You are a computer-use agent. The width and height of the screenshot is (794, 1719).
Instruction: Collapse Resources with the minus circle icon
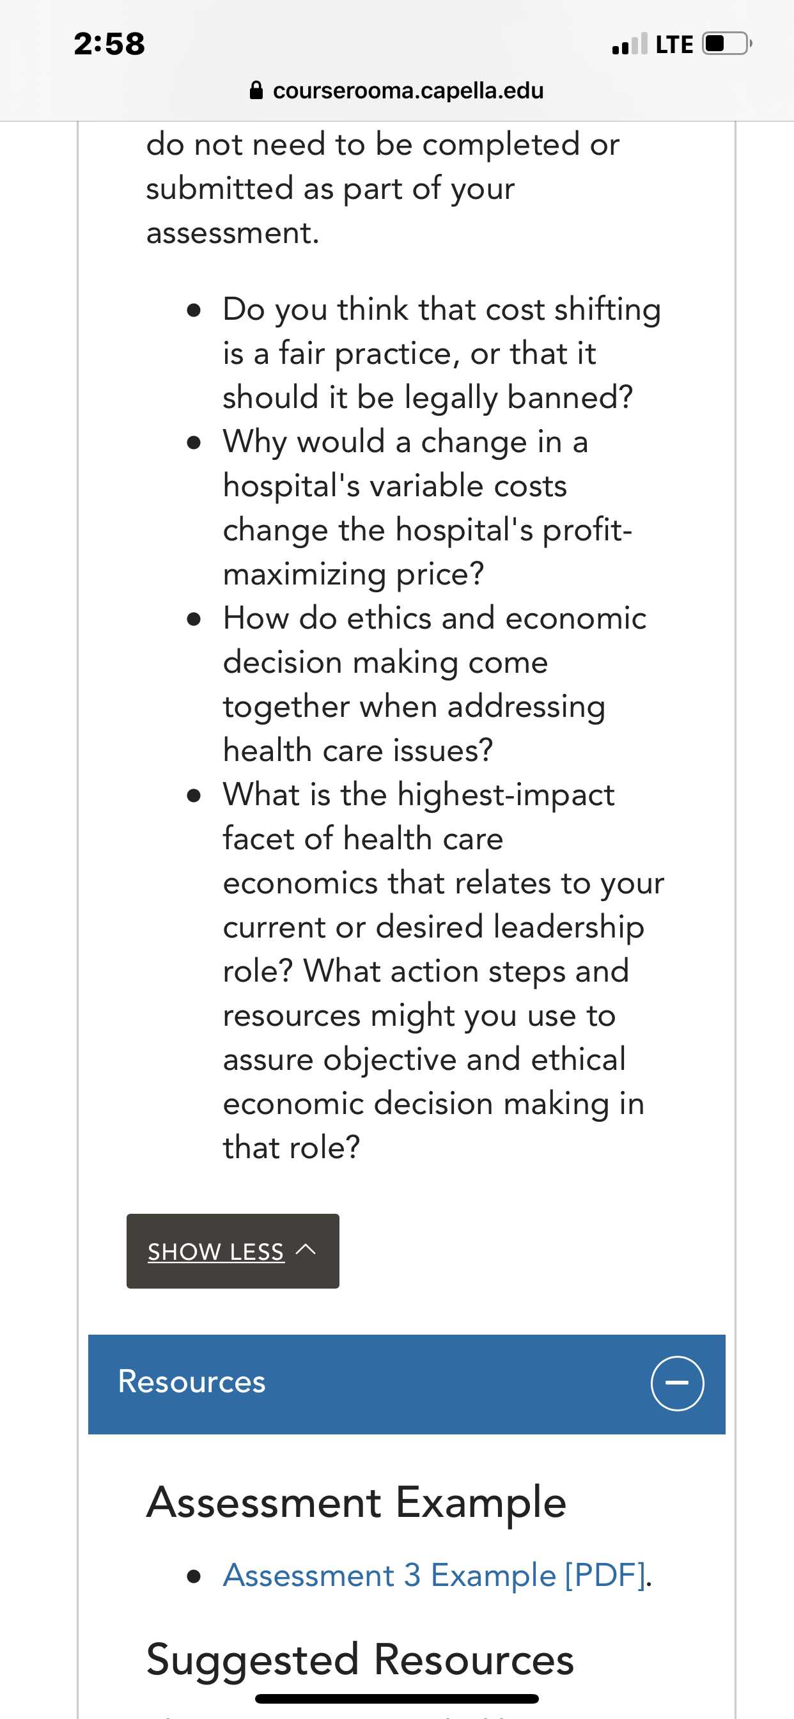(677, 1383)
